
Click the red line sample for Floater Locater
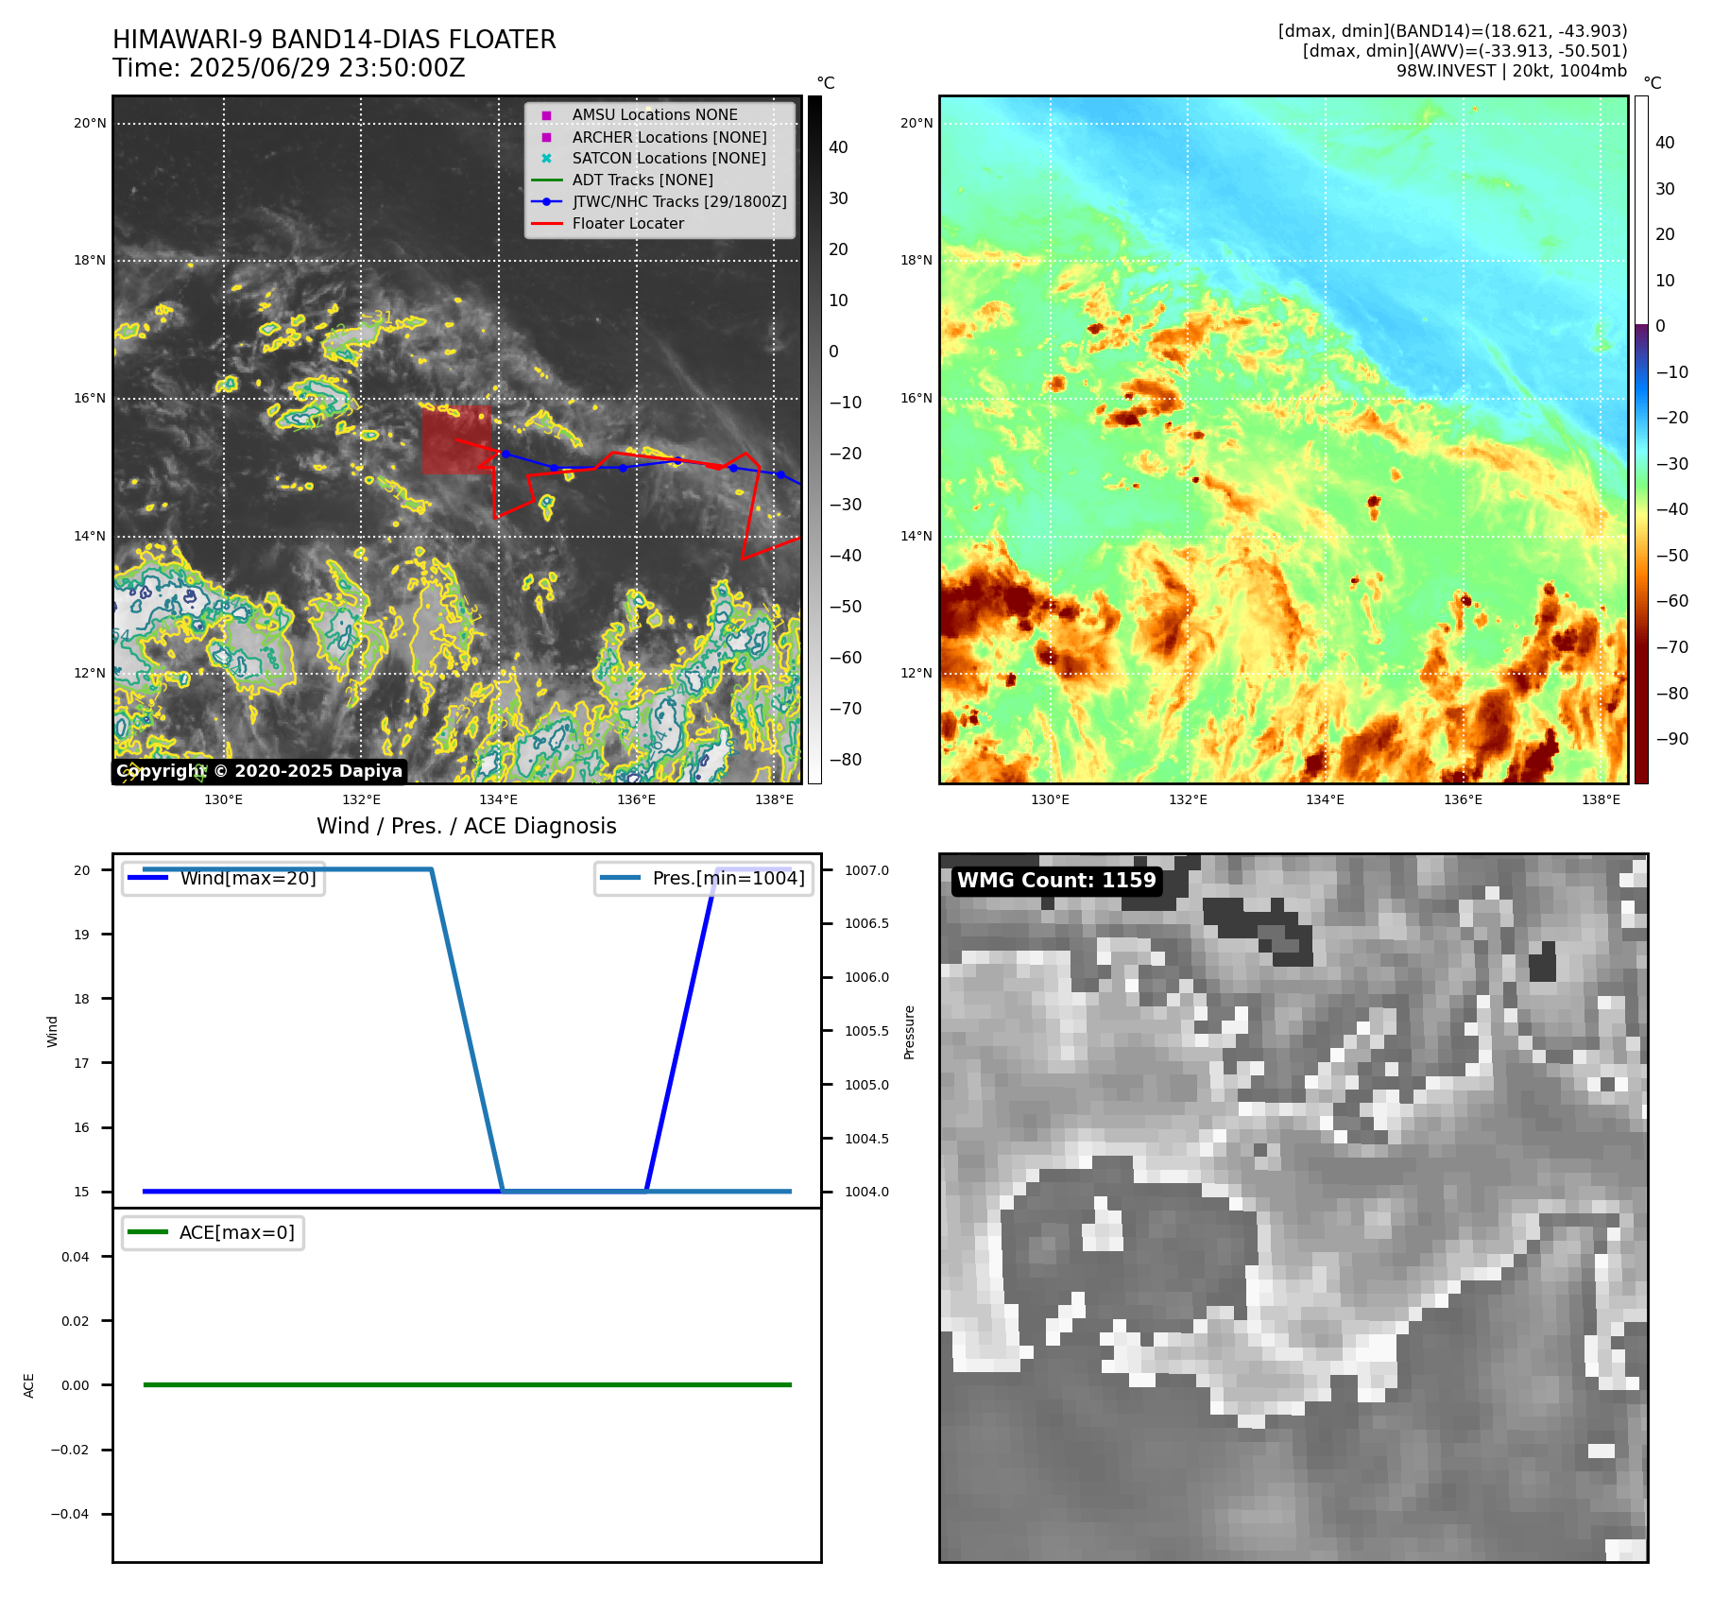pos(546,223)
